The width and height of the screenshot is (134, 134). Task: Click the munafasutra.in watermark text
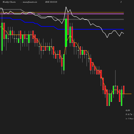30,2
